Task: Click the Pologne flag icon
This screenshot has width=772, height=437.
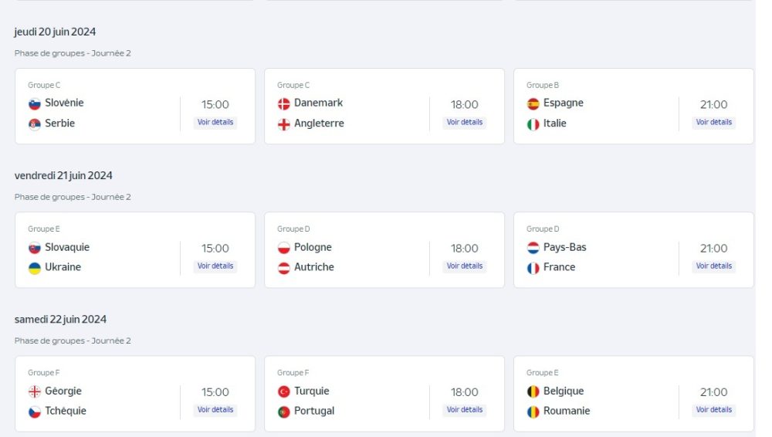Action: [283, 248]
